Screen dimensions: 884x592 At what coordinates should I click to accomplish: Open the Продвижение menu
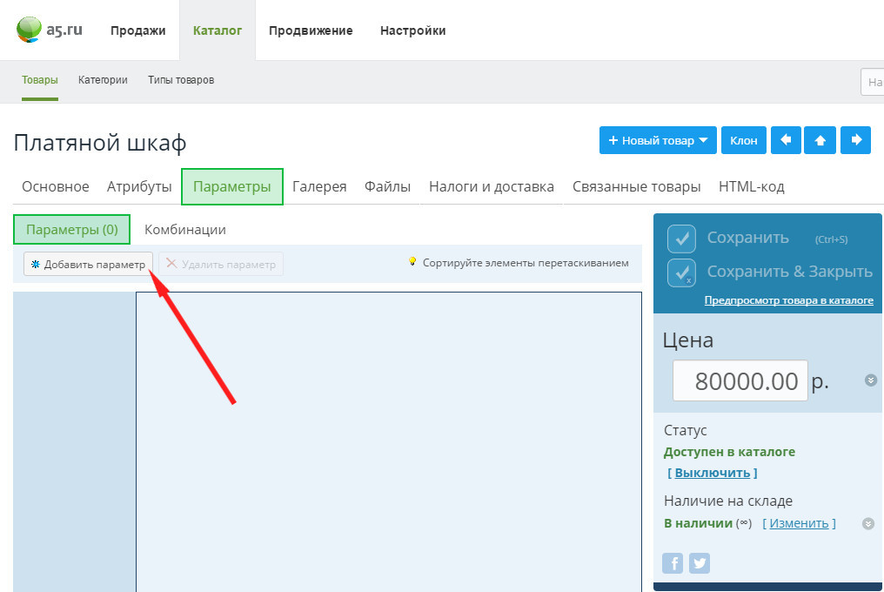click(x=311, y=30)
